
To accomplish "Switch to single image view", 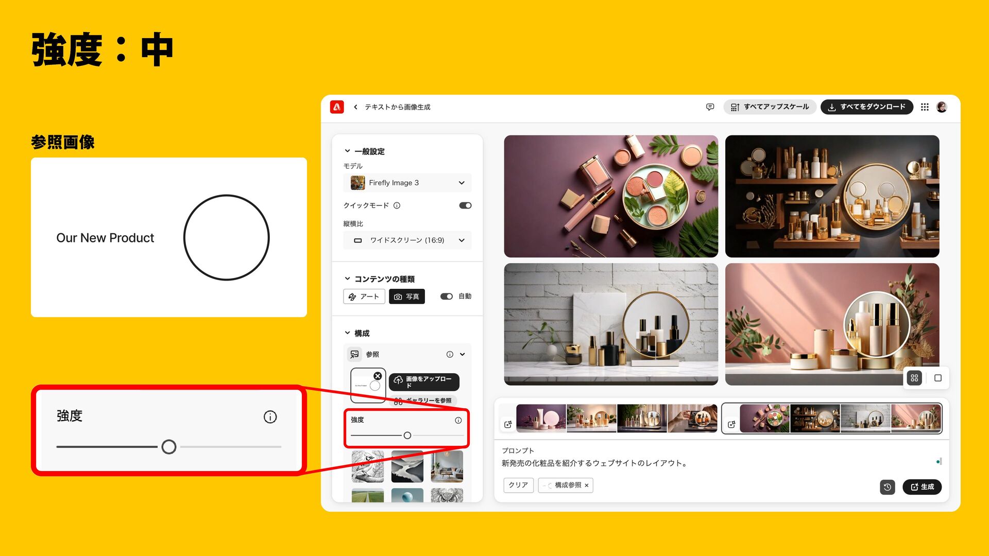I will click(937, 378).
